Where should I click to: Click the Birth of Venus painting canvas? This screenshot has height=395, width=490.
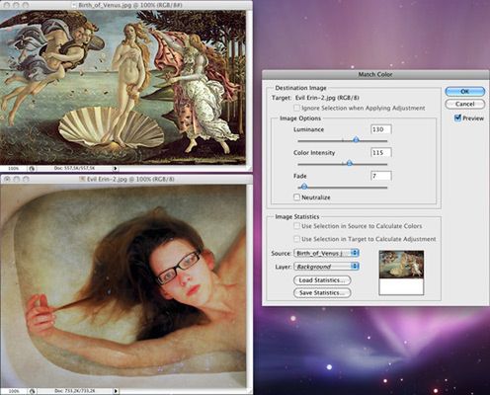[122, 87]
